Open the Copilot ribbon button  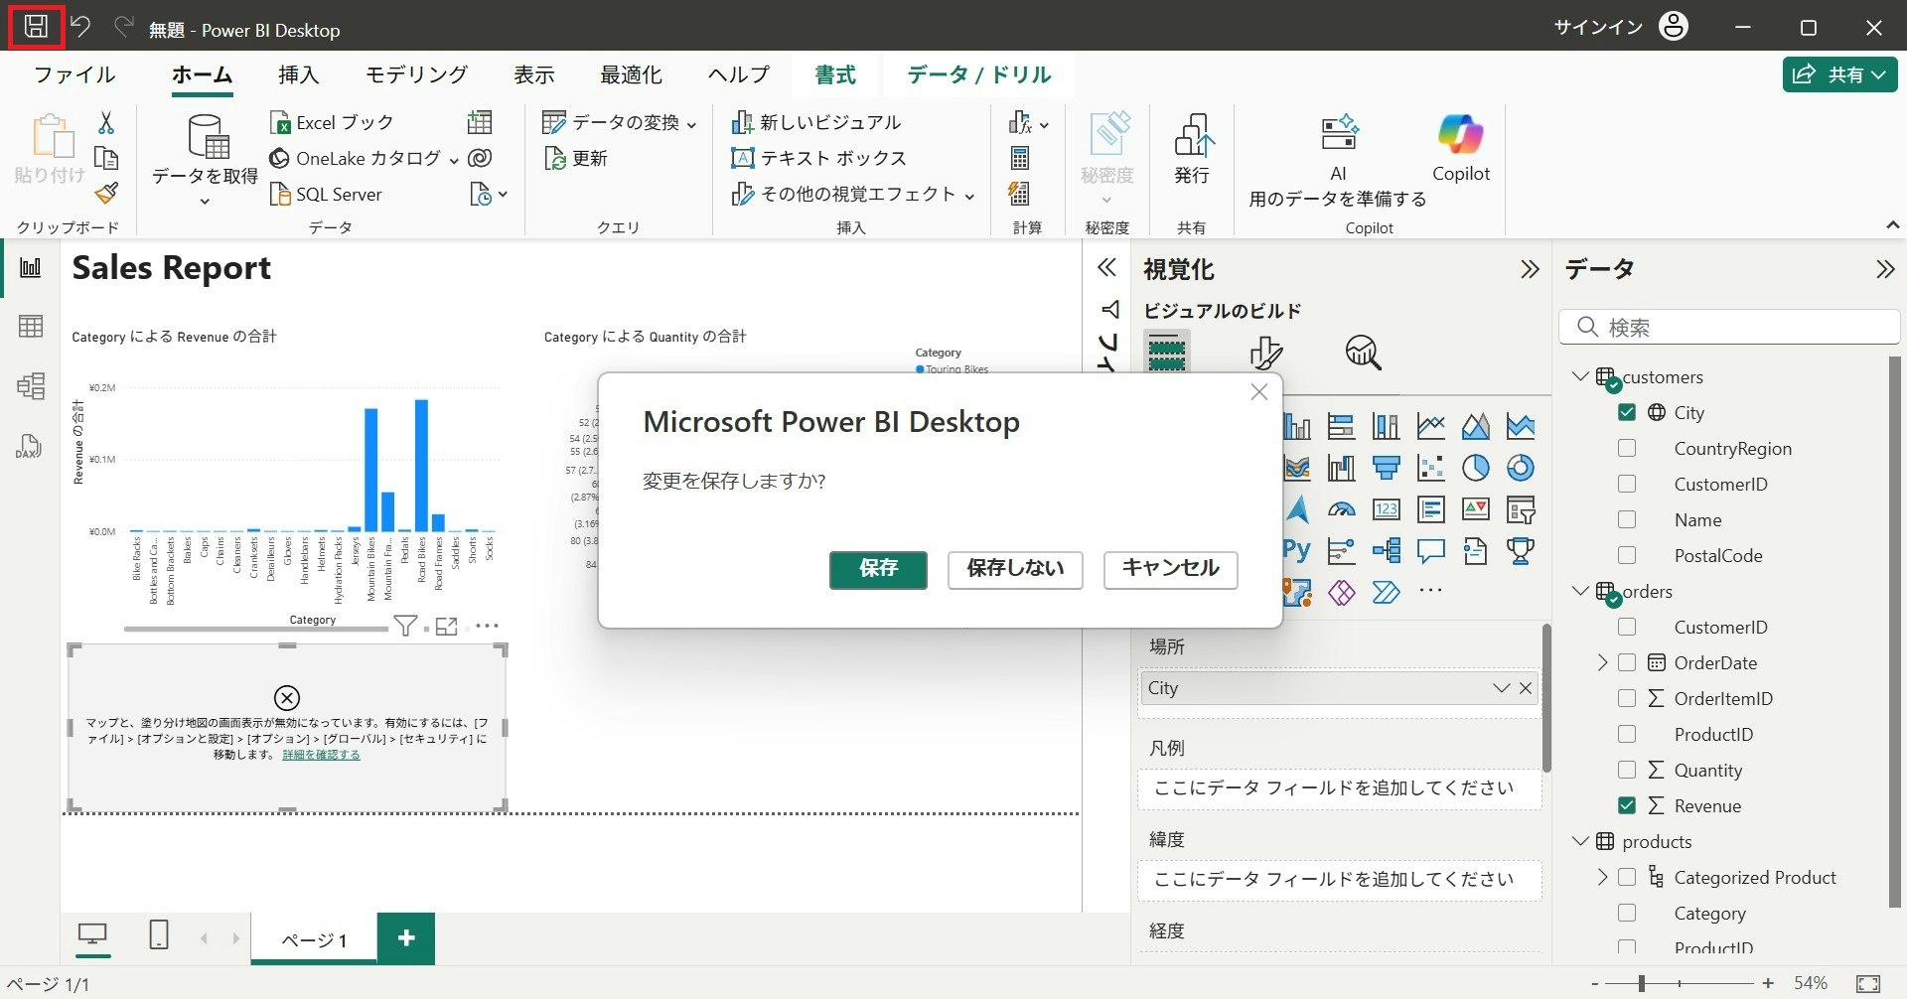(x=1460, y=148)
